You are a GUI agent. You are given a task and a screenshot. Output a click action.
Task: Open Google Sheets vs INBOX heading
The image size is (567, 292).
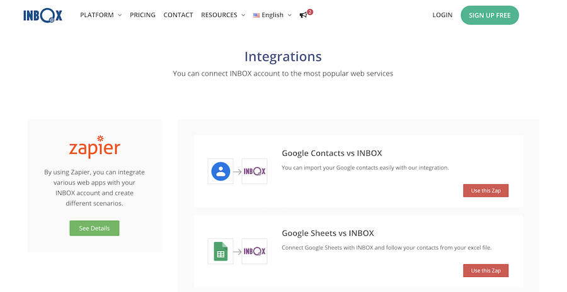pyautogui.click(x=328, y=233)
